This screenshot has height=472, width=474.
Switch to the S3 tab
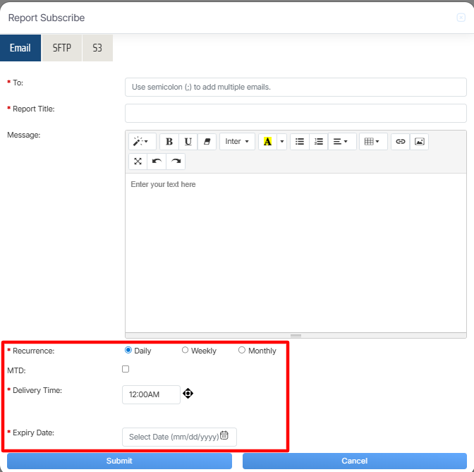pos(97,48)
